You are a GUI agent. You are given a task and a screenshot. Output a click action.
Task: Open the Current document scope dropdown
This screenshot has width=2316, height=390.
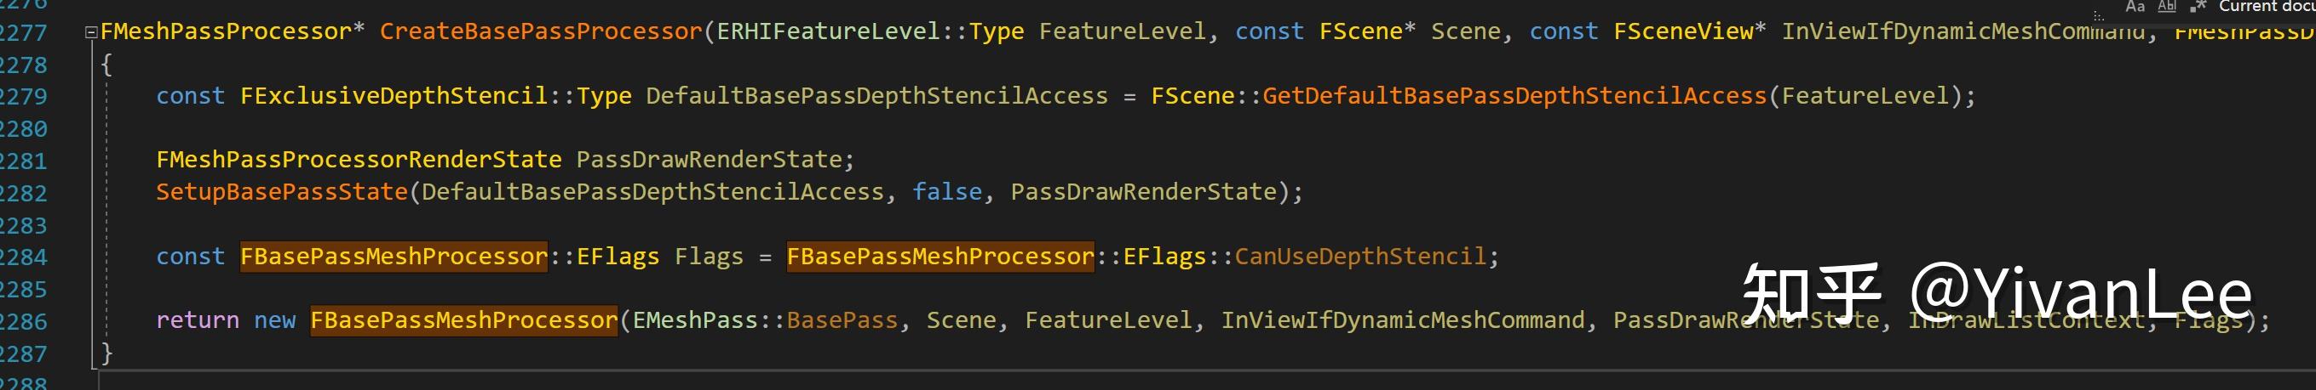click(2266, 6)
